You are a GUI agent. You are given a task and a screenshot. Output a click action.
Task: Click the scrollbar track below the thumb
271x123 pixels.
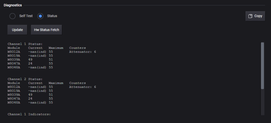262,102
